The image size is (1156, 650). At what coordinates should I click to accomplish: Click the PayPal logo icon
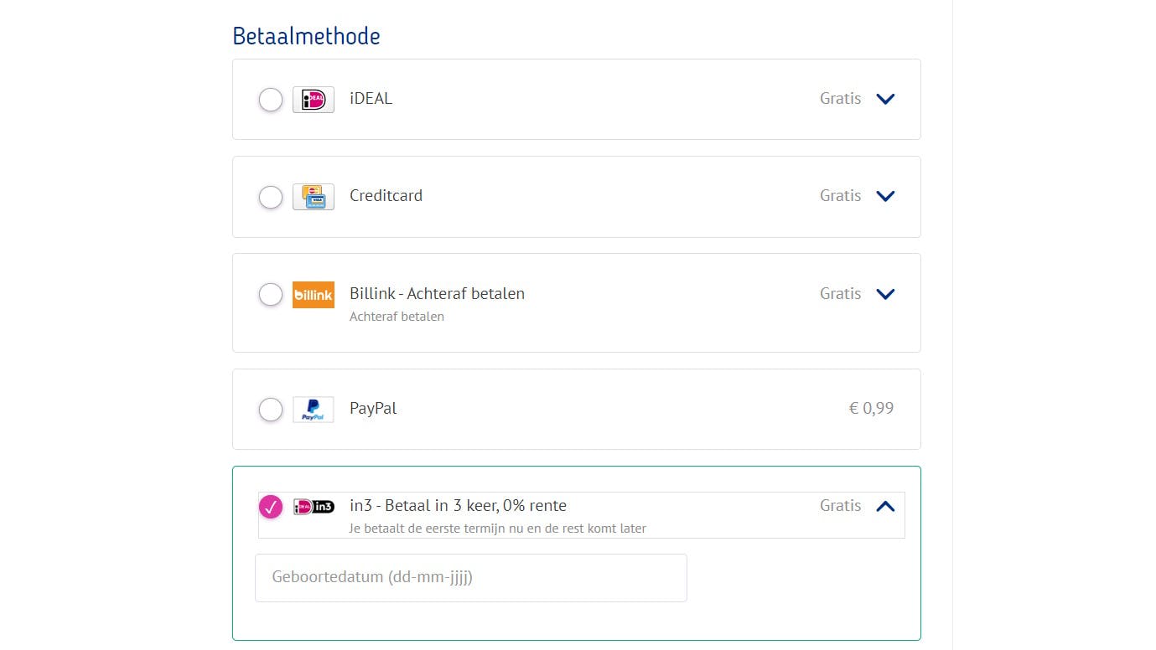tap(314, 410)
